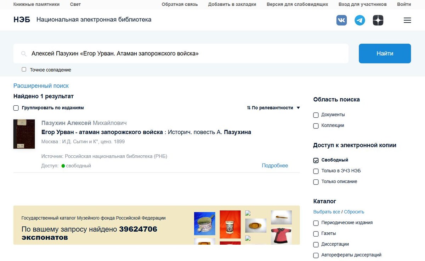
Task: Open the Егор Урван book title
Action: click(x=146, y=132)
